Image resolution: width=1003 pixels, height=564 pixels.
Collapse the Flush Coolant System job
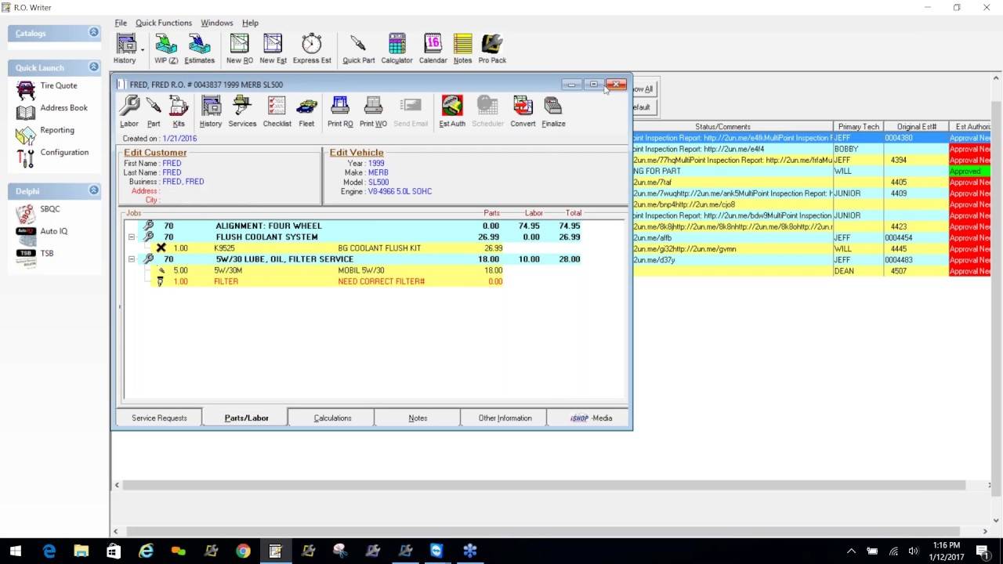point(132,237)
